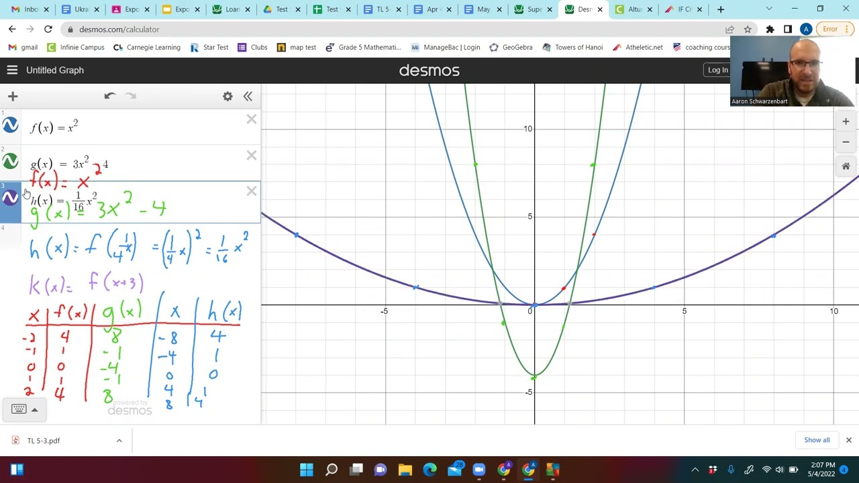Open the Chrome profile avatar A
The image size is (859, 483).
pyautogui.click(x=806, y=30)
